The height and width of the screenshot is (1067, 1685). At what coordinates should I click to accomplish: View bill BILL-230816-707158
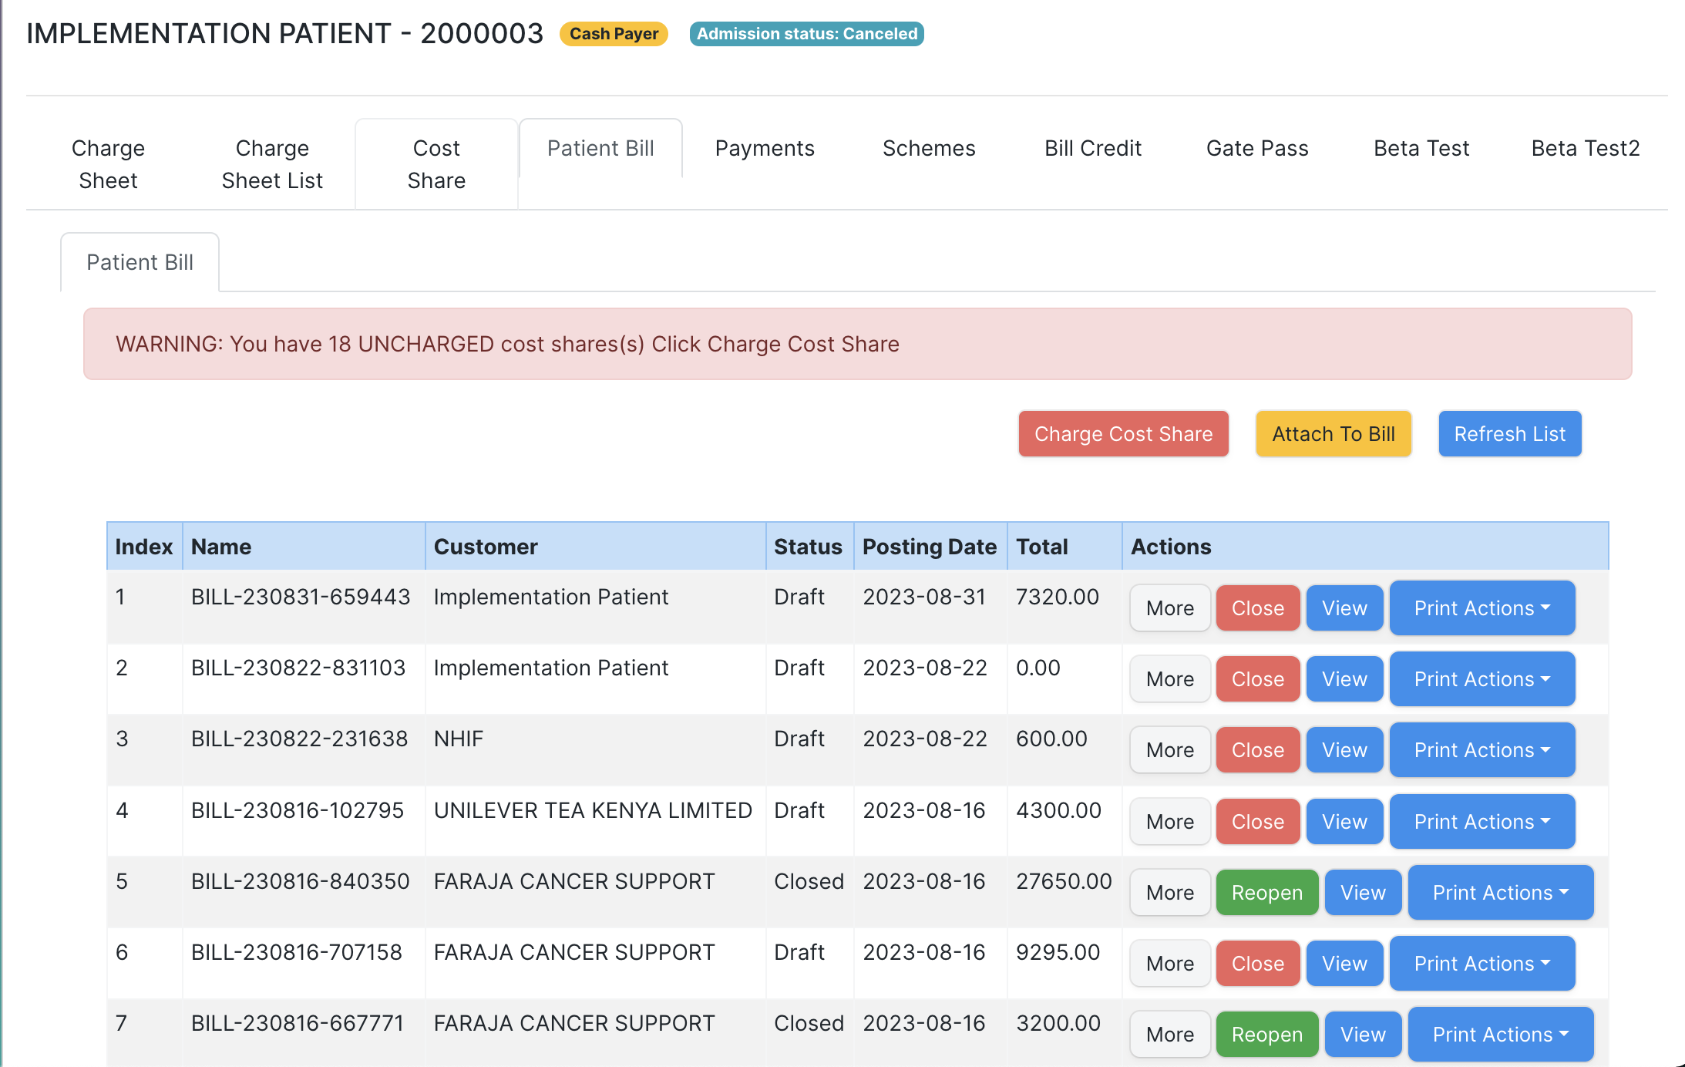tap(1345, 964)
